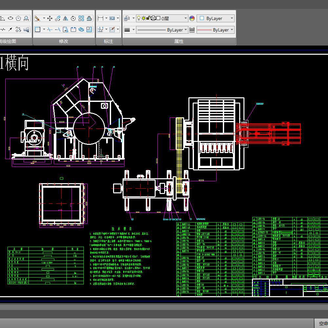
Task: Select the Erase brush tool
Action: [37, 18]
